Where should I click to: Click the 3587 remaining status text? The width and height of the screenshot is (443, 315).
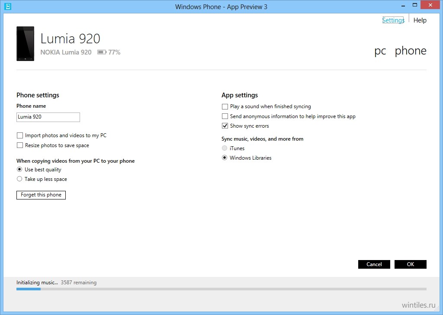pyautogui.click(x=79, y=283)
